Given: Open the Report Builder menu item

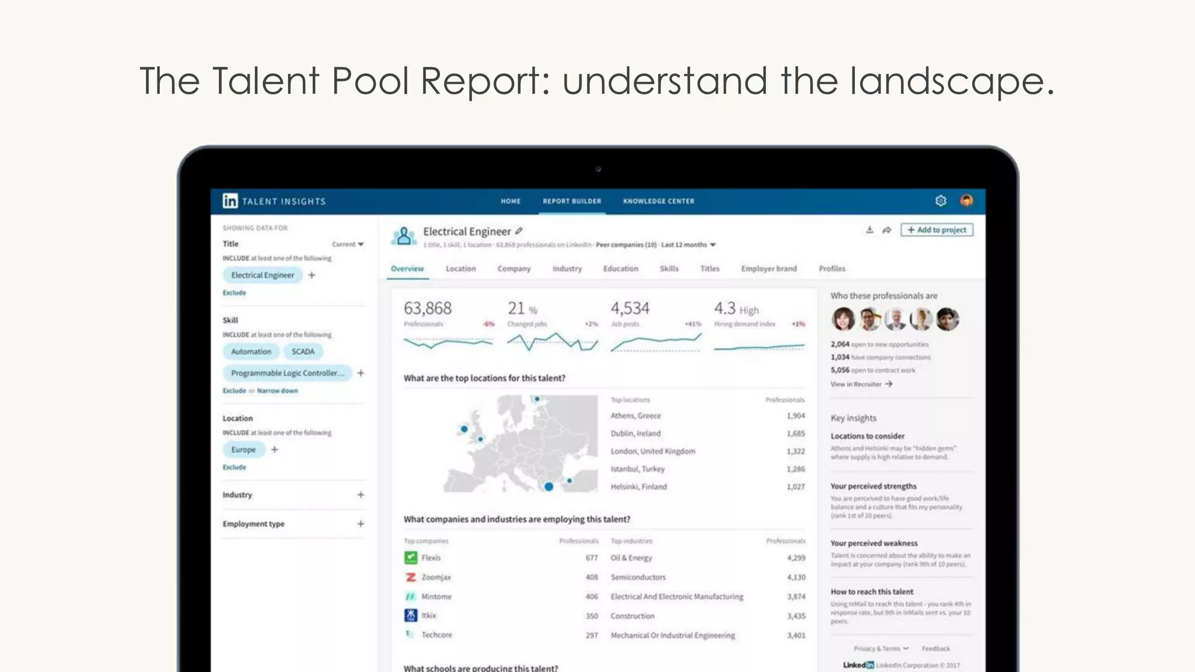Looking at the screenshot, I should 572,201.
